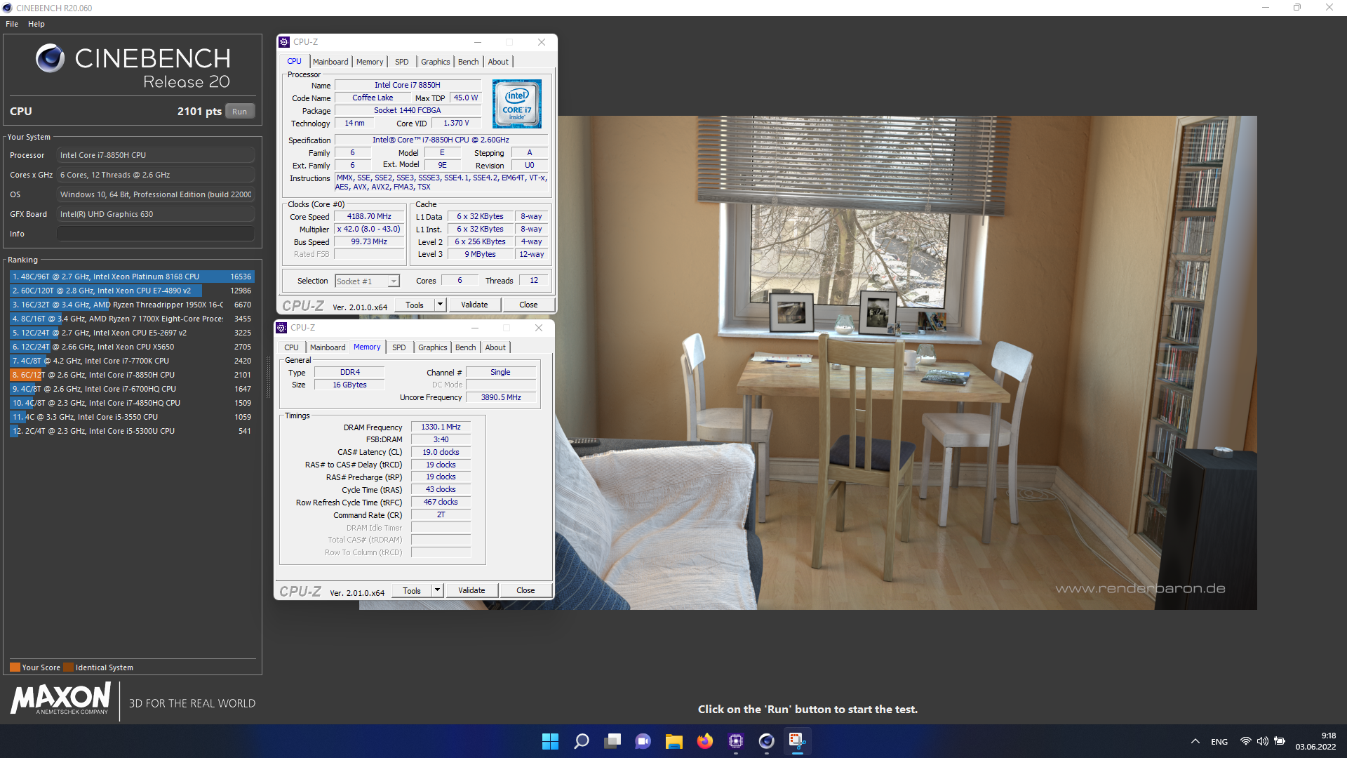1347x758 pixels.
Task: Select ranking row Core i7-6700HQ
Action: (132, 389)
